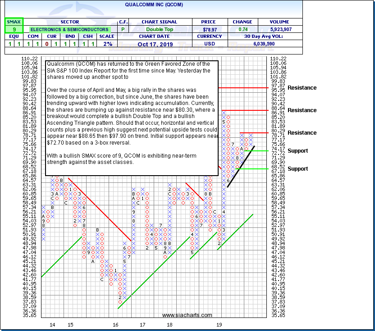Click the ELECTRONICS & SEMICONDUCTORS sector label
This screenshot has width=375, height=331.
69,29
